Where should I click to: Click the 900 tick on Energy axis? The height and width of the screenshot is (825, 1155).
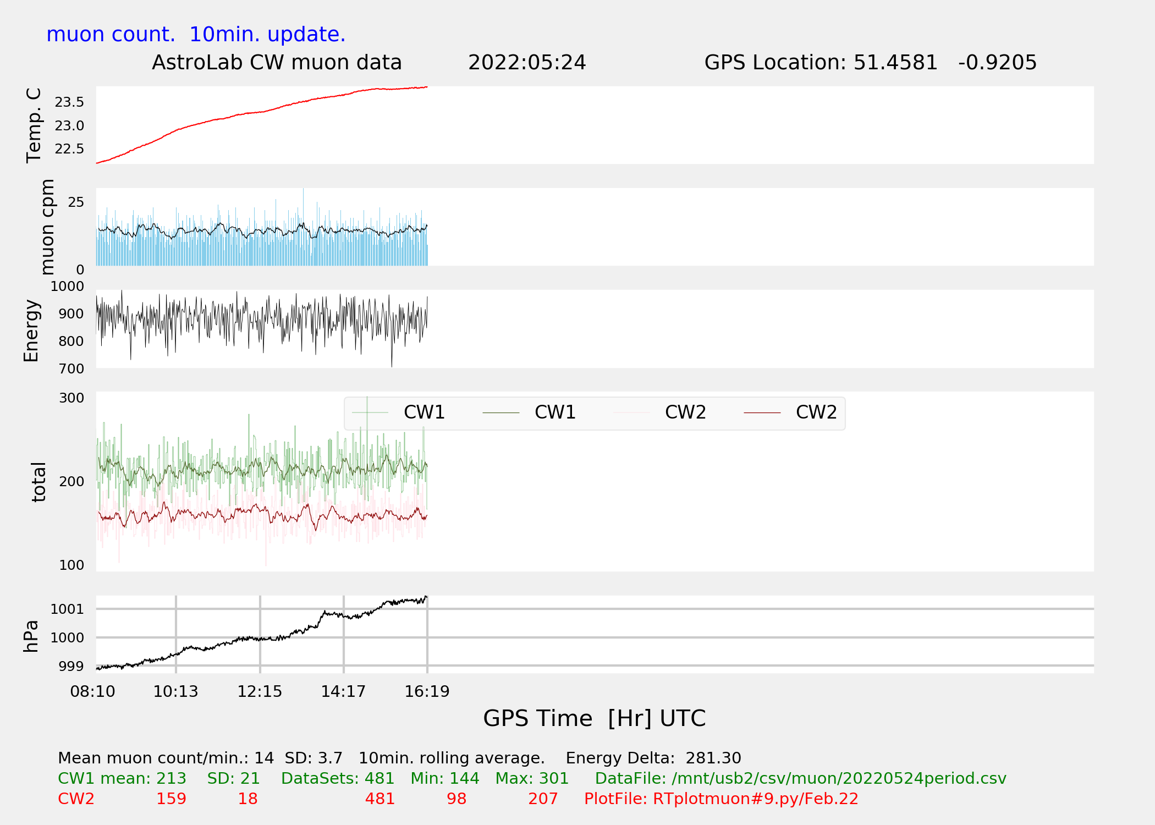[71, 314]
